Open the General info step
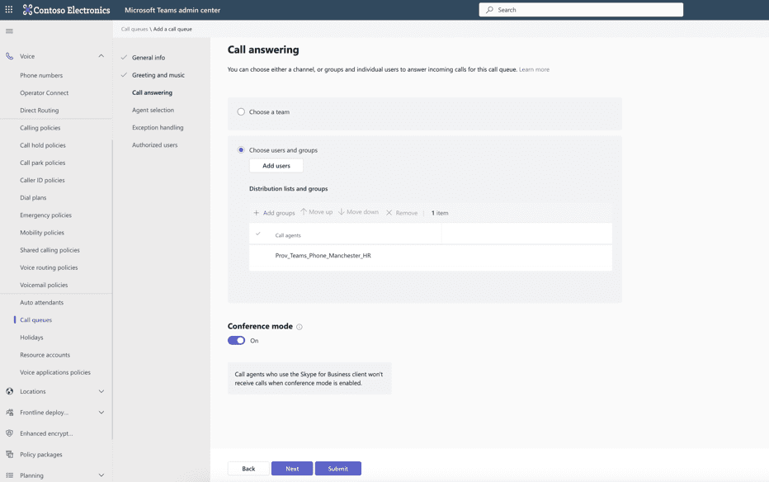 [149, 58]
